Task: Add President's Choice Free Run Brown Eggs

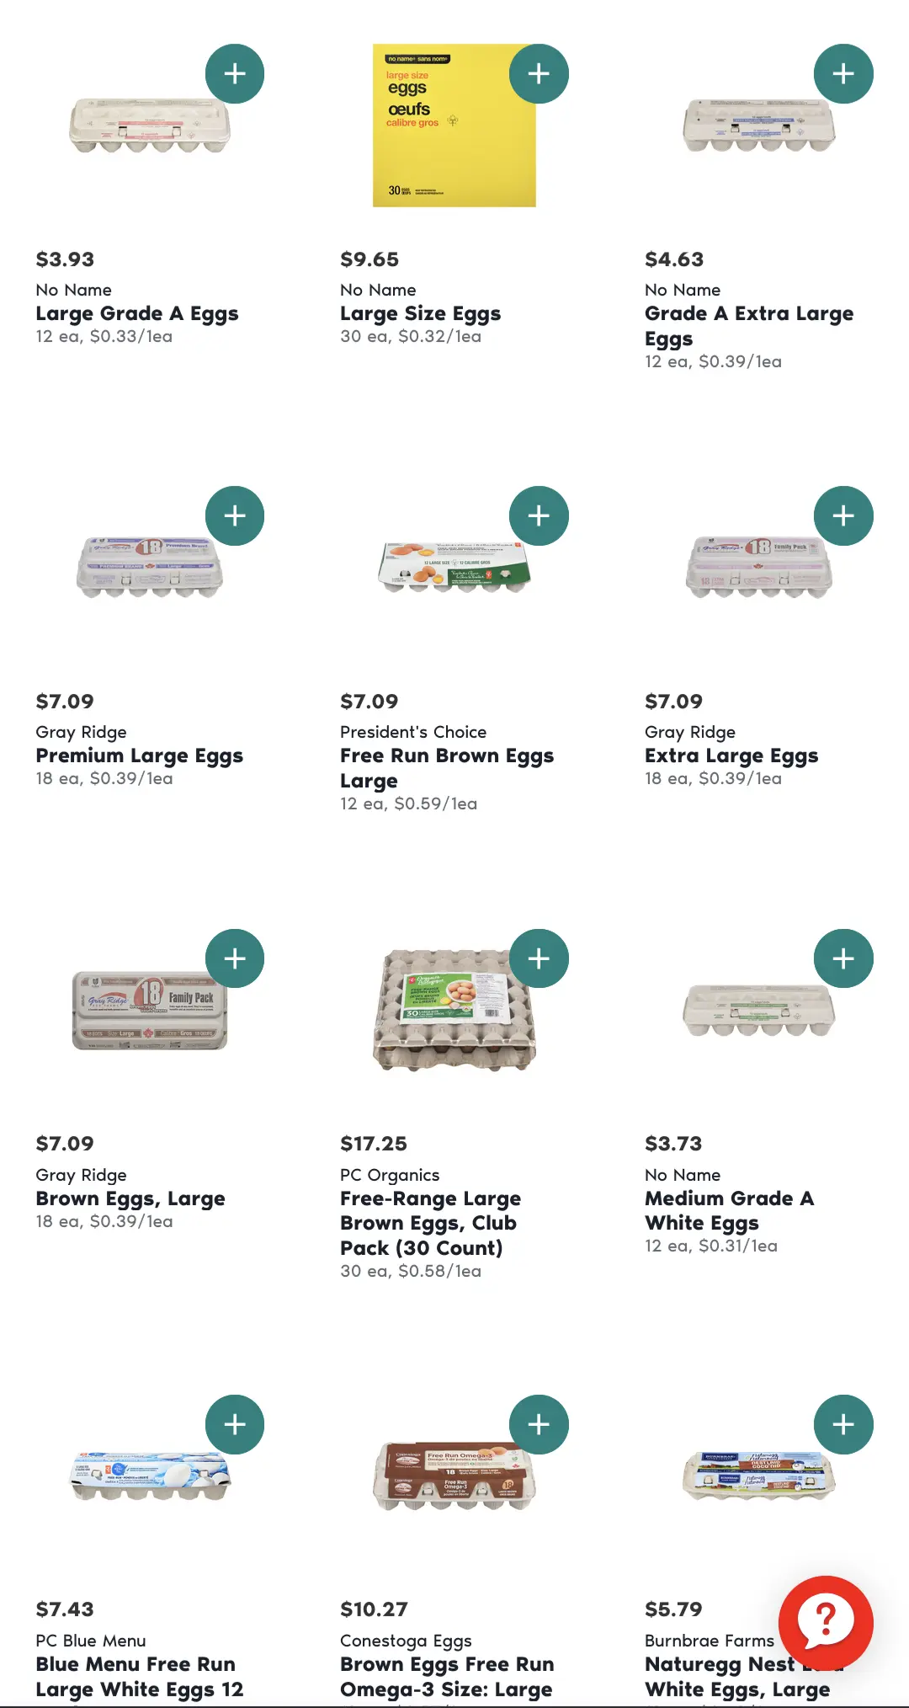Action: point(539,516)
